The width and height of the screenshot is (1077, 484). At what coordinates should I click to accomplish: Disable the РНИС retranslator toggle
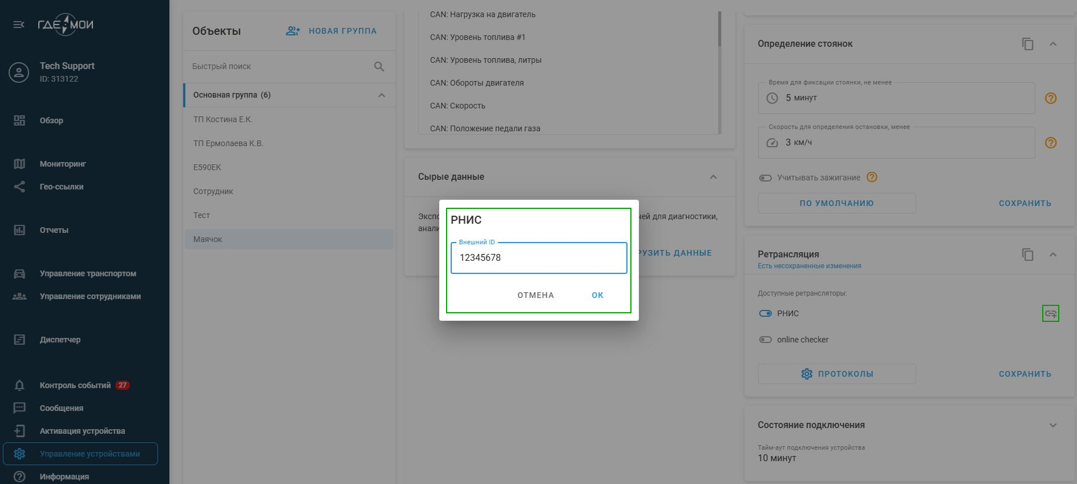[x=765, y=313]
